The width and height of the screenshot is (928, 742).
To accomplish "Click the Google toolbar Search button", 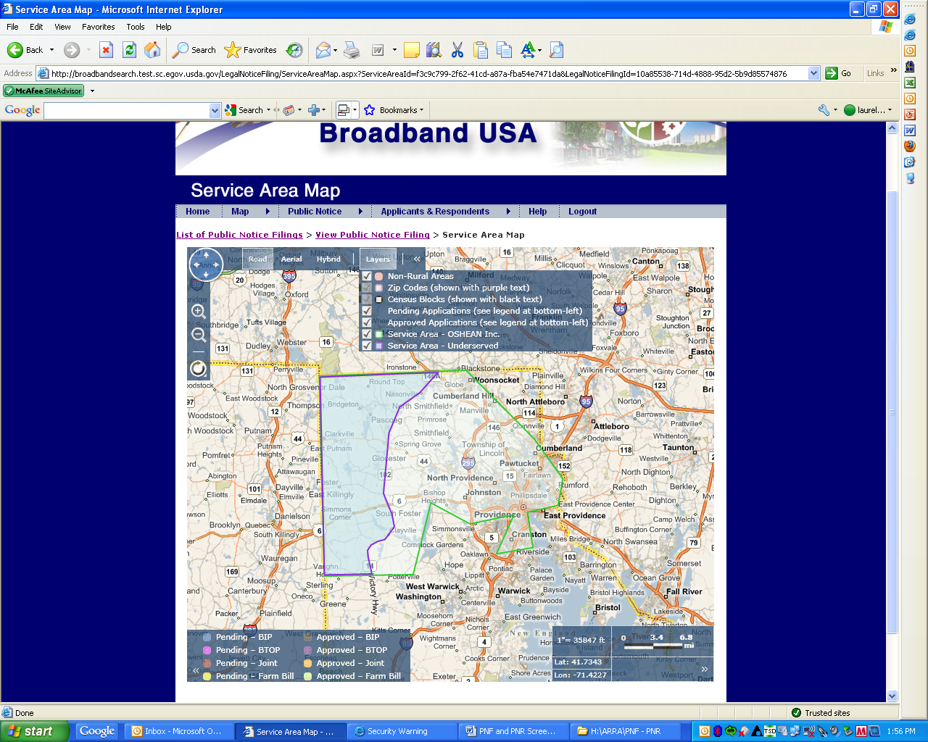I will tap(244, 110).
